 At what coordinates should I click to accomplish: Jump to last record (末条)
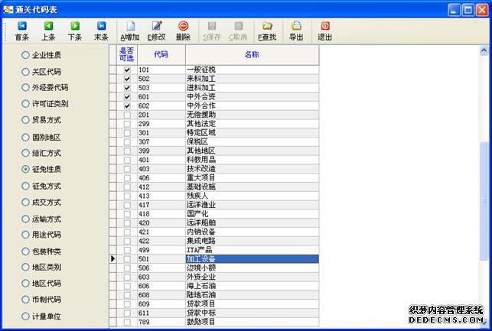pos(101,31)
